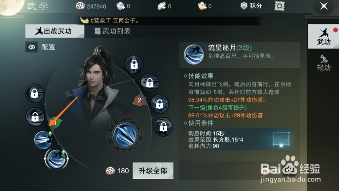339x191 pixels.
Task: Switch to skill set number 2
Action: 139,100
